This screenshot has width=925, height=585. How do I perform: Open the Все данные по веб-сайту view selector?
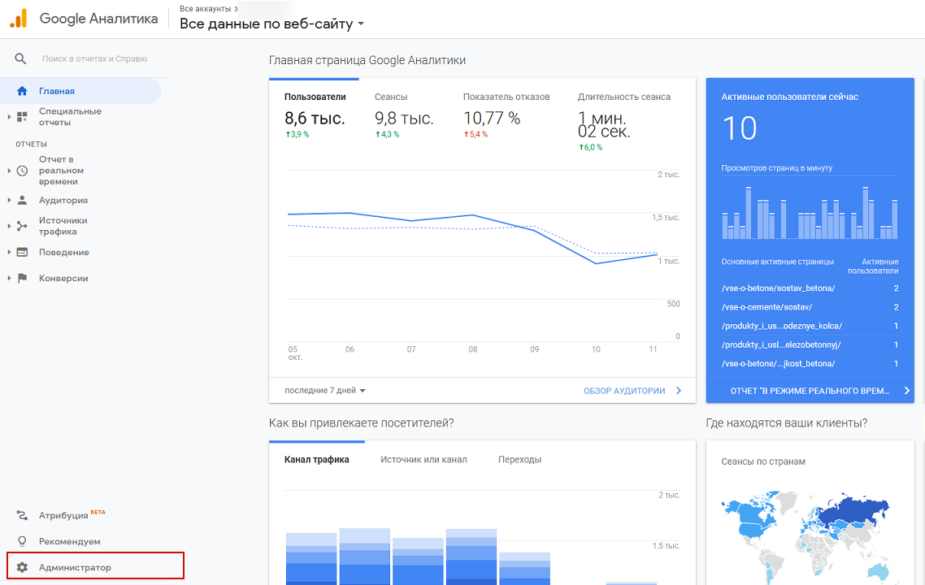tap(272, 24)
